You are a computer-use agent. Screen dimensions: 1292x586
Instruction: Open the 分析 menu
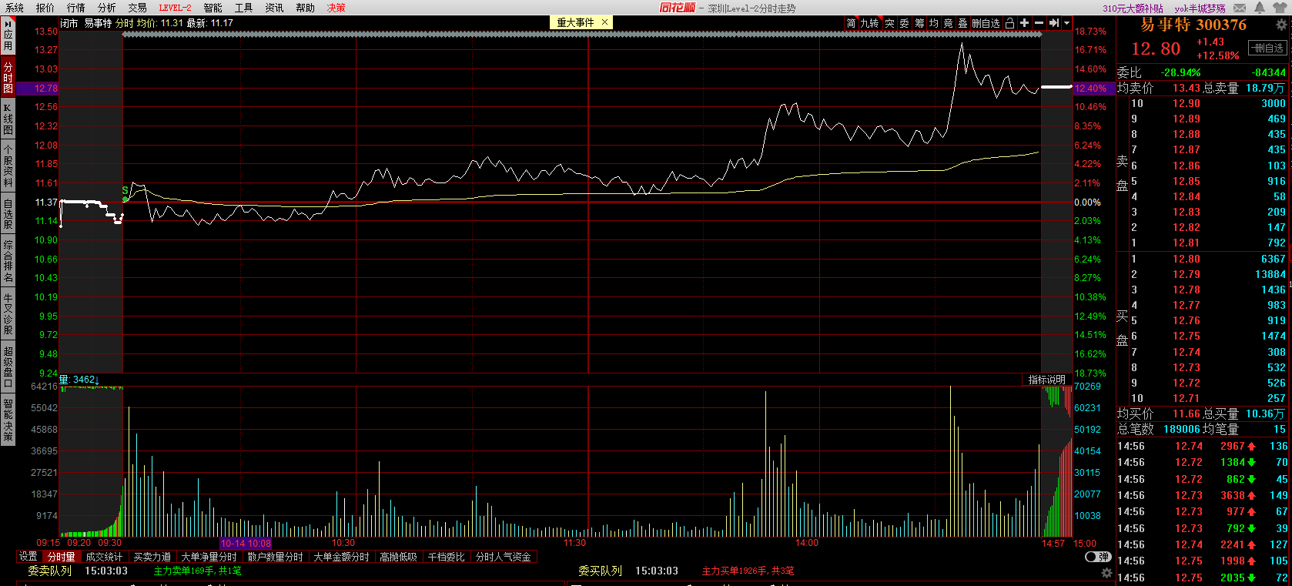pyautogui.click(x=107, y=8)
